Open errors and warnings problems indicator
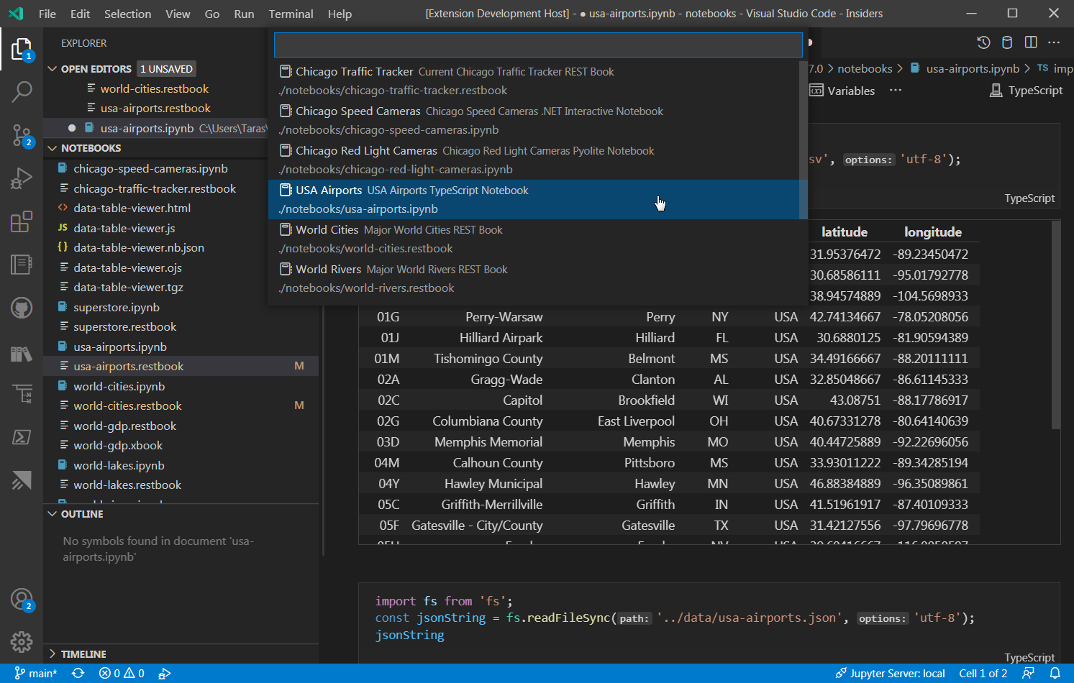This screenshot has width=1074, height=683. pyautogui.click(x=122, y=674)
